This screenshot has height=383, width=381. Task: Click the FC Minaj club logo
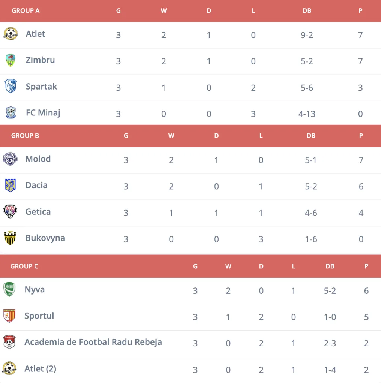tap(10, 113)
